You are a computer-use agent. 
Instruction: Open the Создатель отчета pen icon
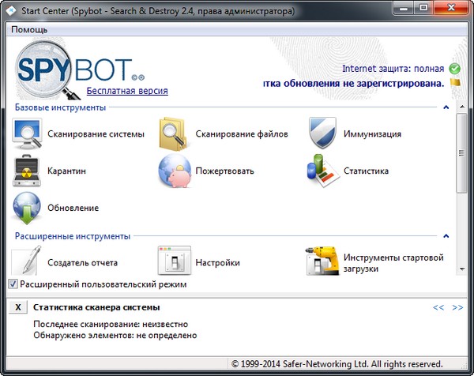coord(27,261)
